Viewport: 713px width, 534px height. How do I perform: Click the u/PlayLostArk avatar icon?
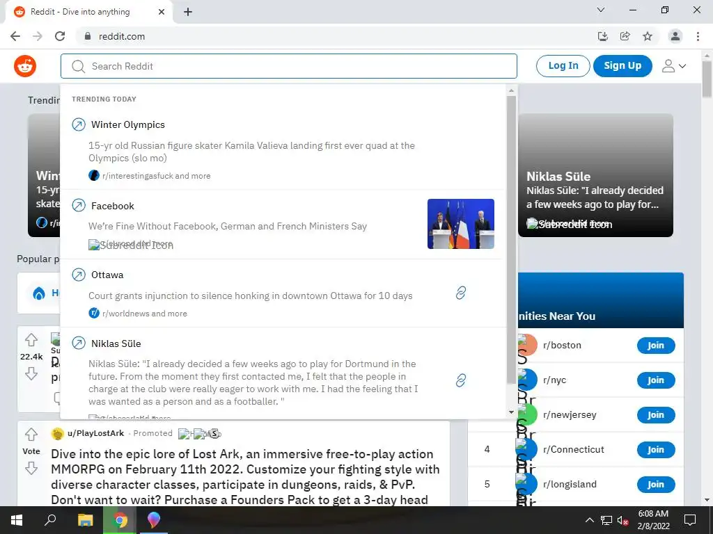[x=58, y=434]
